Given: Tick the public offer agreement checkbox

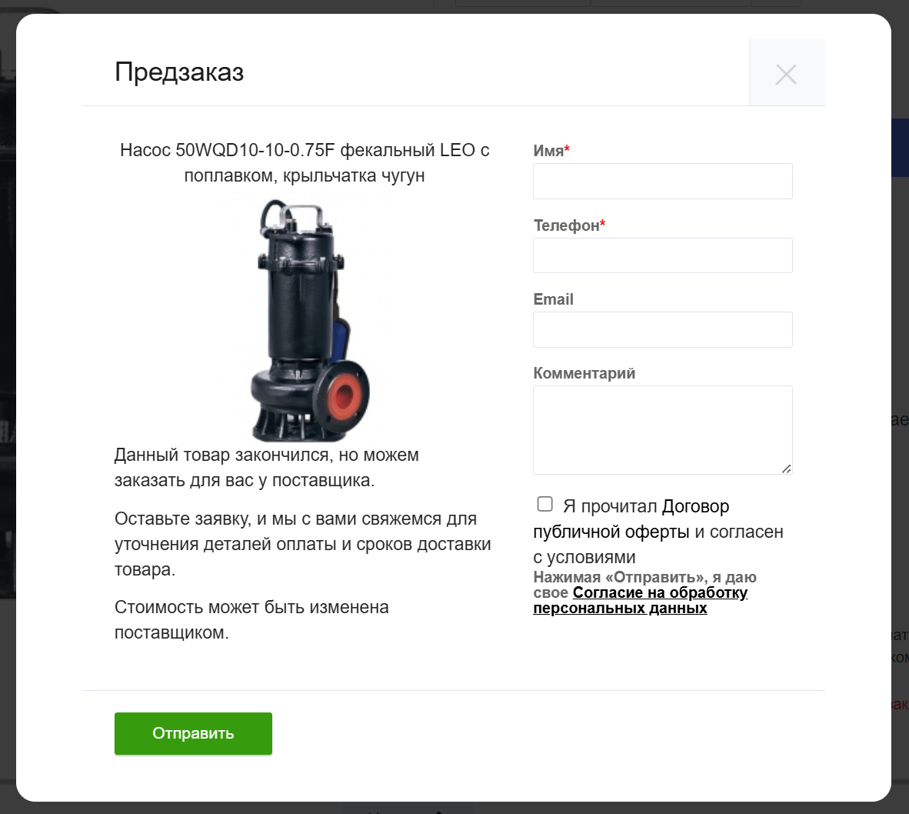Looking at the screenshot, I should (545, 504).
